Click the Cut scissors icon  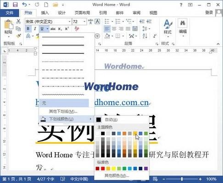coord(18,21)
